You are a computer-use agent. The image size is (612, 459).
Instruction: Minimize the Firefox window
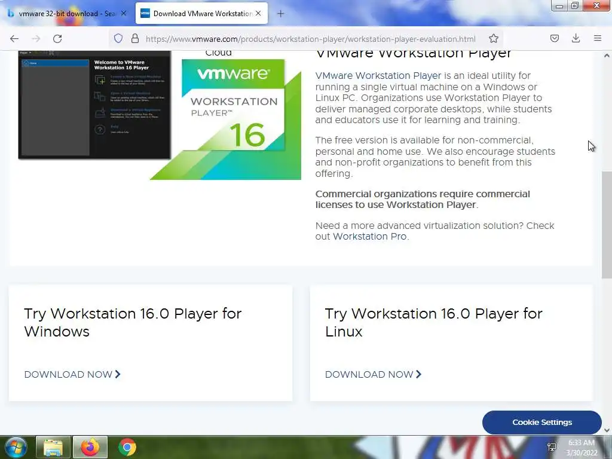(x=559, y=6)
